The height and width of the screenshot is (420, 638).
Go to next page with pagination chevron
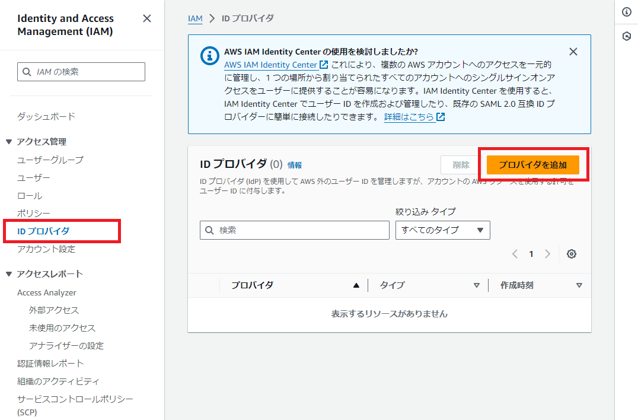coord(547,253)
